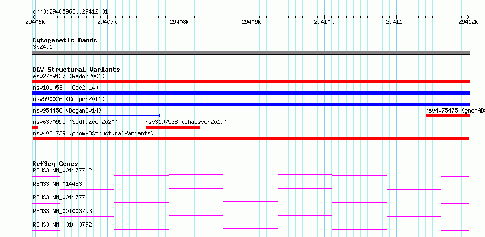This screenshot has width=485, height=237.
Task: Open the RBMS3|NM_001003792 transcript label
Action: [x=62, y=224]
